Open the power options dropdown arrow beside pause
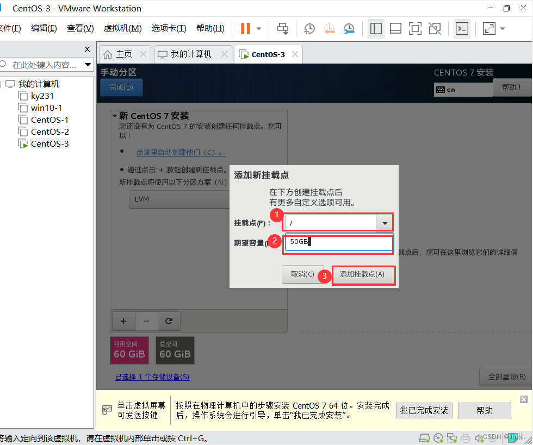Viewport: 533px width, 445px height. coord(259,29)
